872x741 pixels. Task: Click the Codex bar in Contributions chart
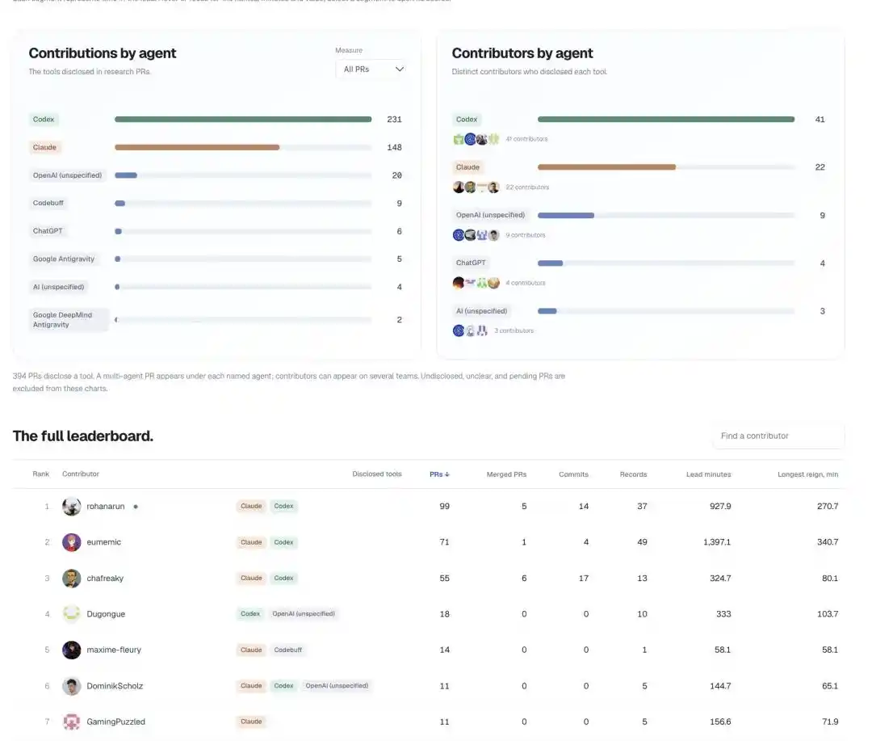243,119
